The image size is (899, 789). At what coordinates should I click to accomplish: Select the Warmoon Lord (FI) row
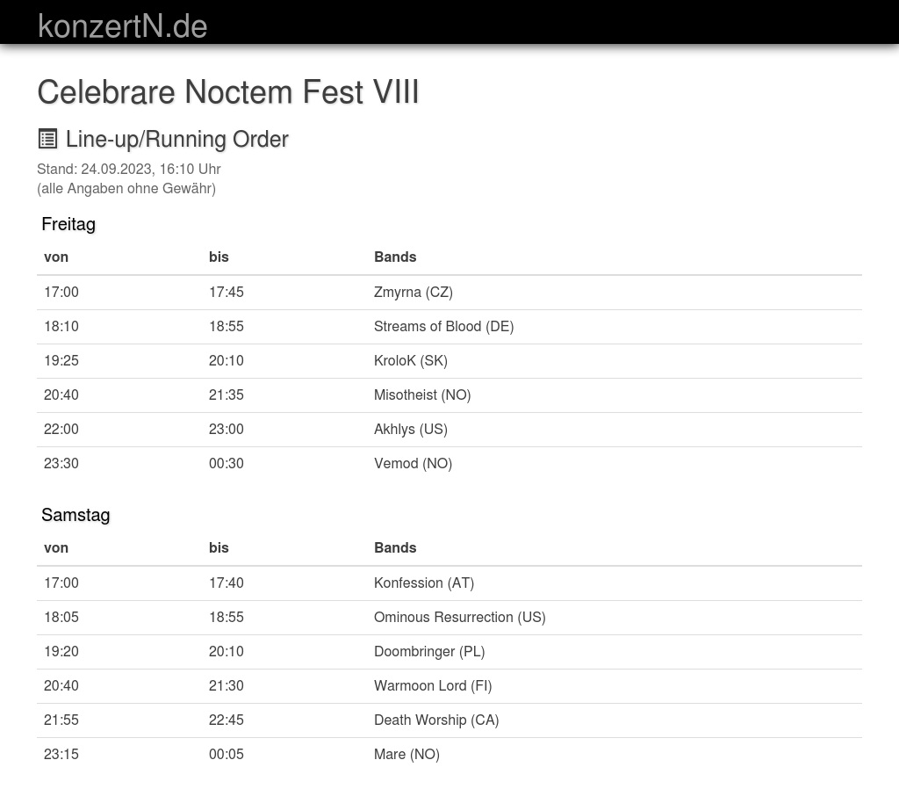tap(433, 685)
